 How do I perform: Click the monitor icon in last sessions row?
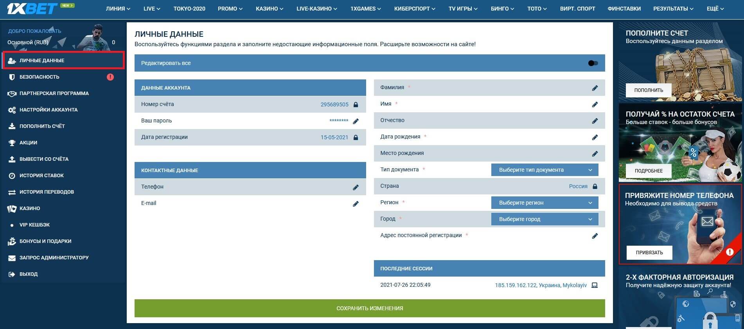(x=595, y=285)
